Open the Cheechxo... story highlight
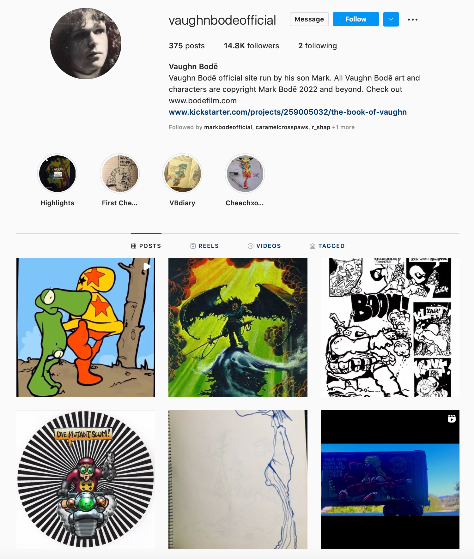Image resolution: width=474 pixels, height=559 pixels. tap(245, 174)
